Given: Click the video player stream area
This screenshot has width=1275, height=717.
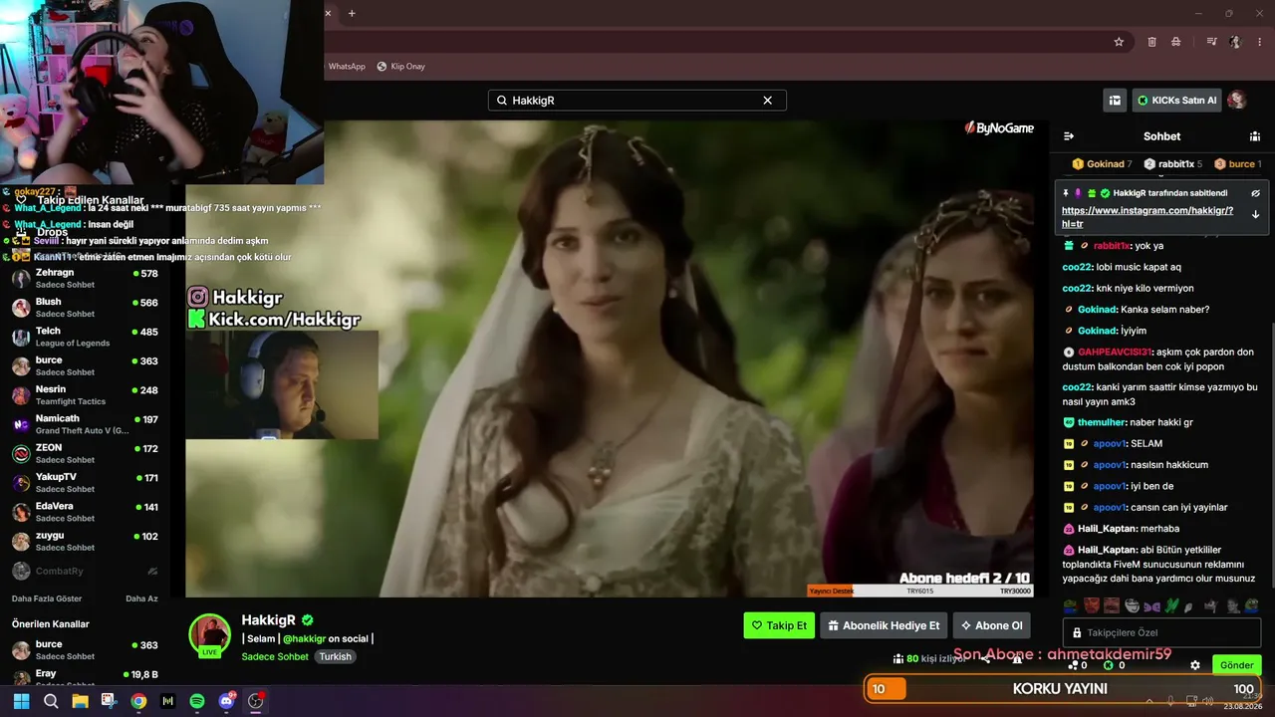Looking at the screenshot, I should [x=610, y=358].
